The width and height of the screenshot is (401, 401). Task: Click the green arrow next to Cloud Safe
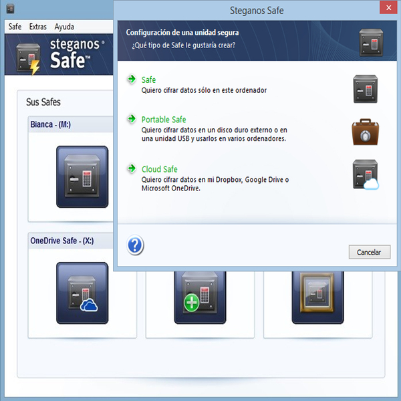point(132,168)
